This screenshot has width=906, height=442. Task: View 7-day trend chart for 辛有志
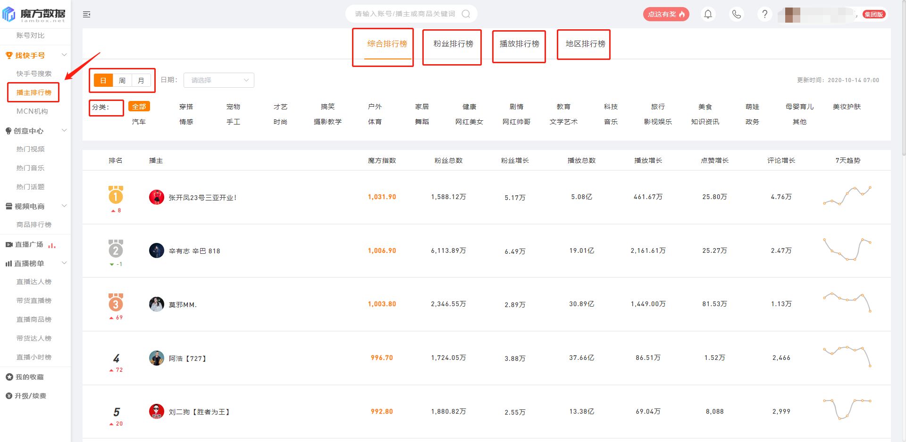click(x=847, y=250)
